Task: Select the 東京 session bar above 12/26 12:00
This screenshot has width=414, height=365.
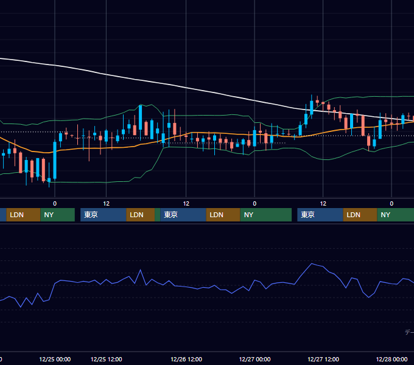Action: (x=183, y=215)
